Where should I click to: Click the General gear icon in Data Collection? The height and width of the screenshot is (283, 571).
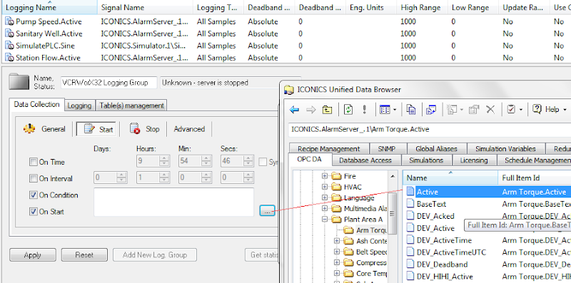(29, 129)
